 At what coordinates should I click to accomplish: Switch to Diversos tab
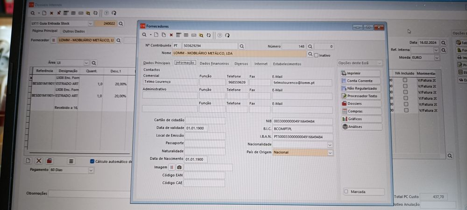tap(241, 63)
